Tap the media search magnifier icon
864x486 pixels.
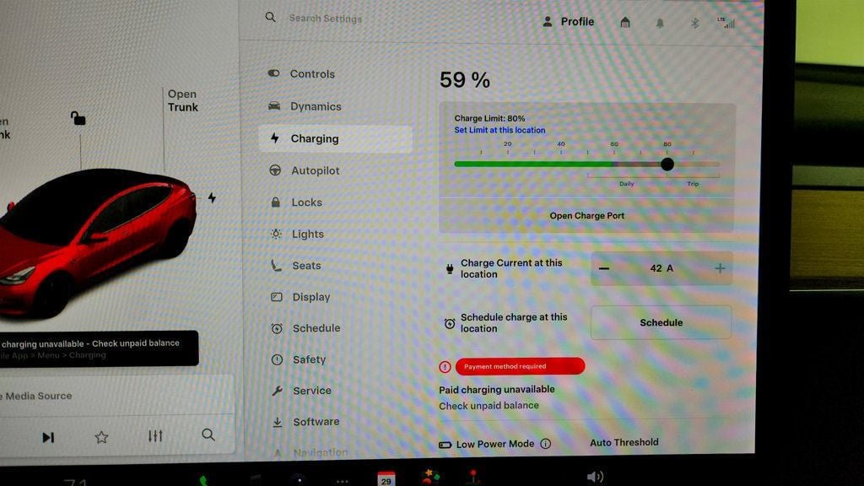coord(208,435)
